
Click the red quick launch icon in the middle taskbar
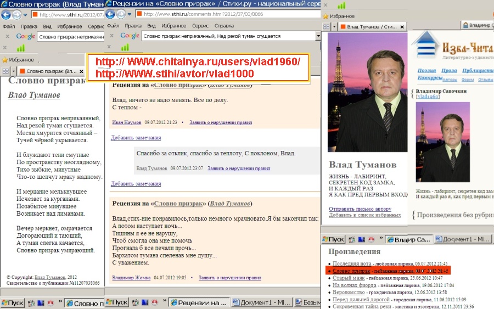coord(154,302)
